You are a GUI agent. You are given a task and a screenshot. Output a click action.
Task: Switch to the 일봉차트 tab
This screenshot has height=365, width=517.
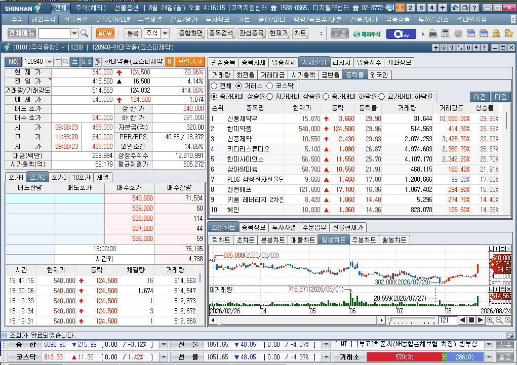[334, 240]
